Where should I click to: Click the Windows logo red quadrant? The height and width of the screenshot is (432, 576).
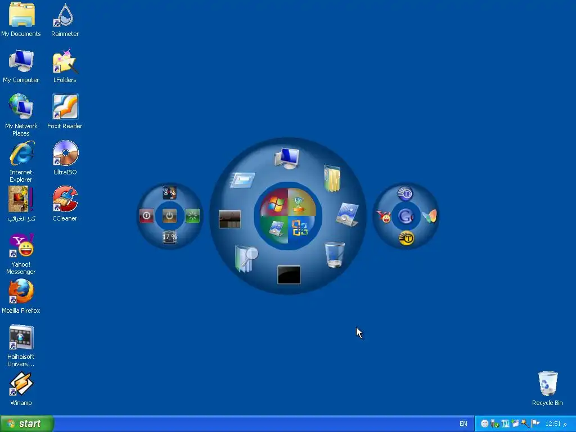coord(274,203)
